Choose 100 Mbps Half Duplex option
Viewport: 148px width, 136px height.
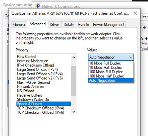coord(111,76)
